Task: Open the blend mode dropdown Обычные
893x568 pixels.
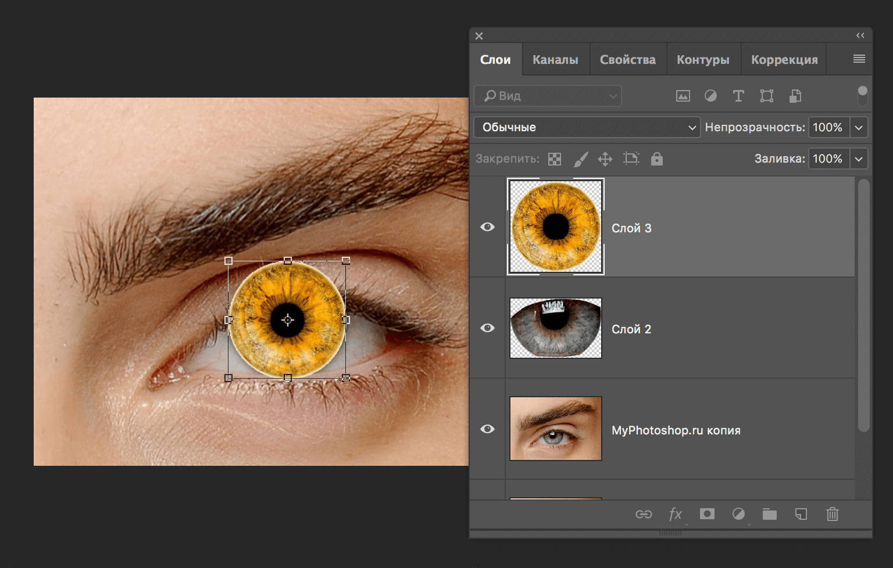Action: click(587, 127)
